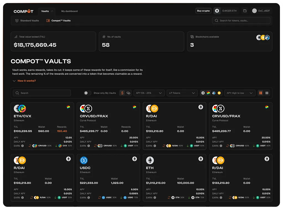
Task: Switch currency display to dollar sign
Action: pyautogui.click(x=122, y=93)
